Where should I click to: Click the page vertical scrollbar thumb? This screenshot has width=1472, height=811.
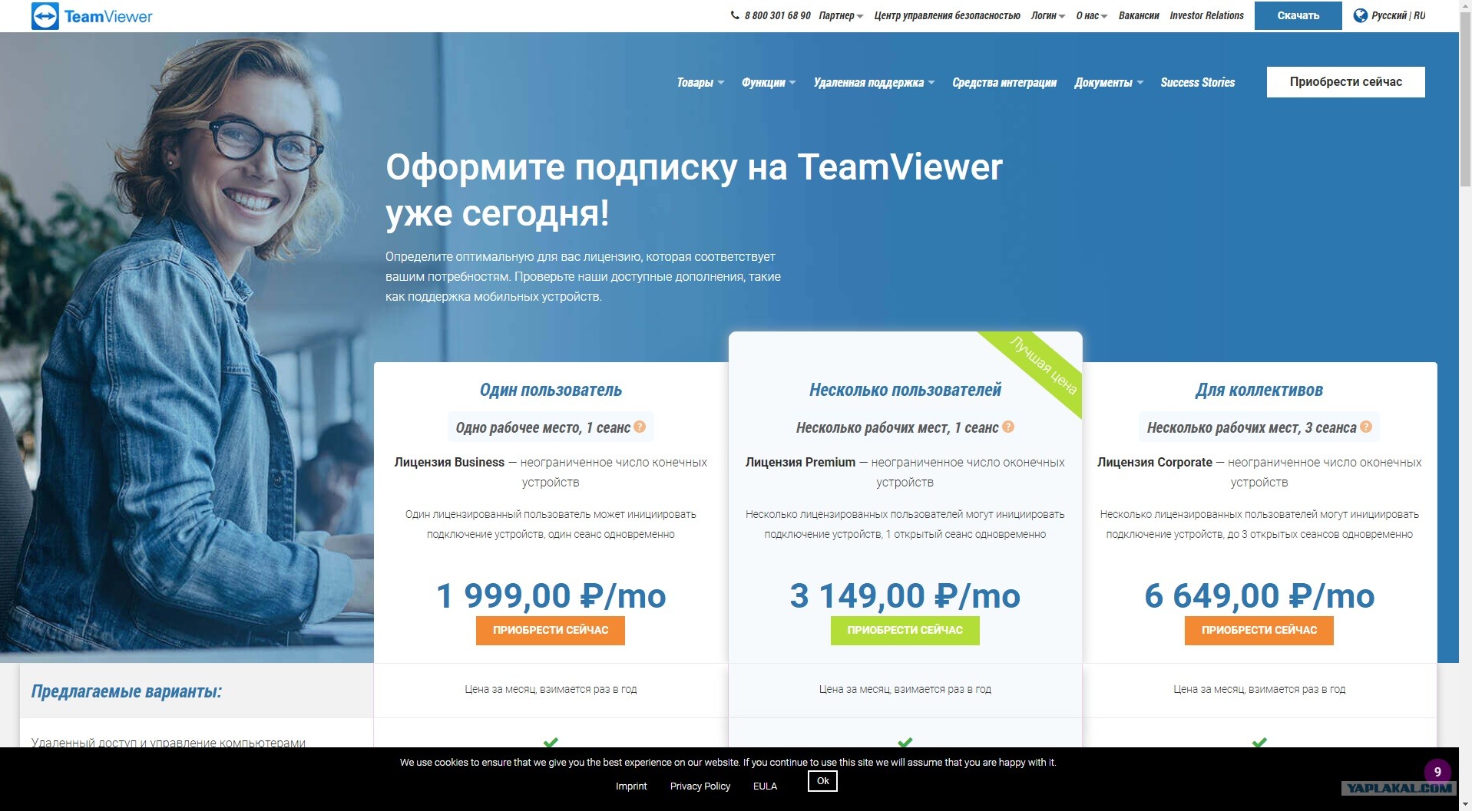click(1465, 100)
